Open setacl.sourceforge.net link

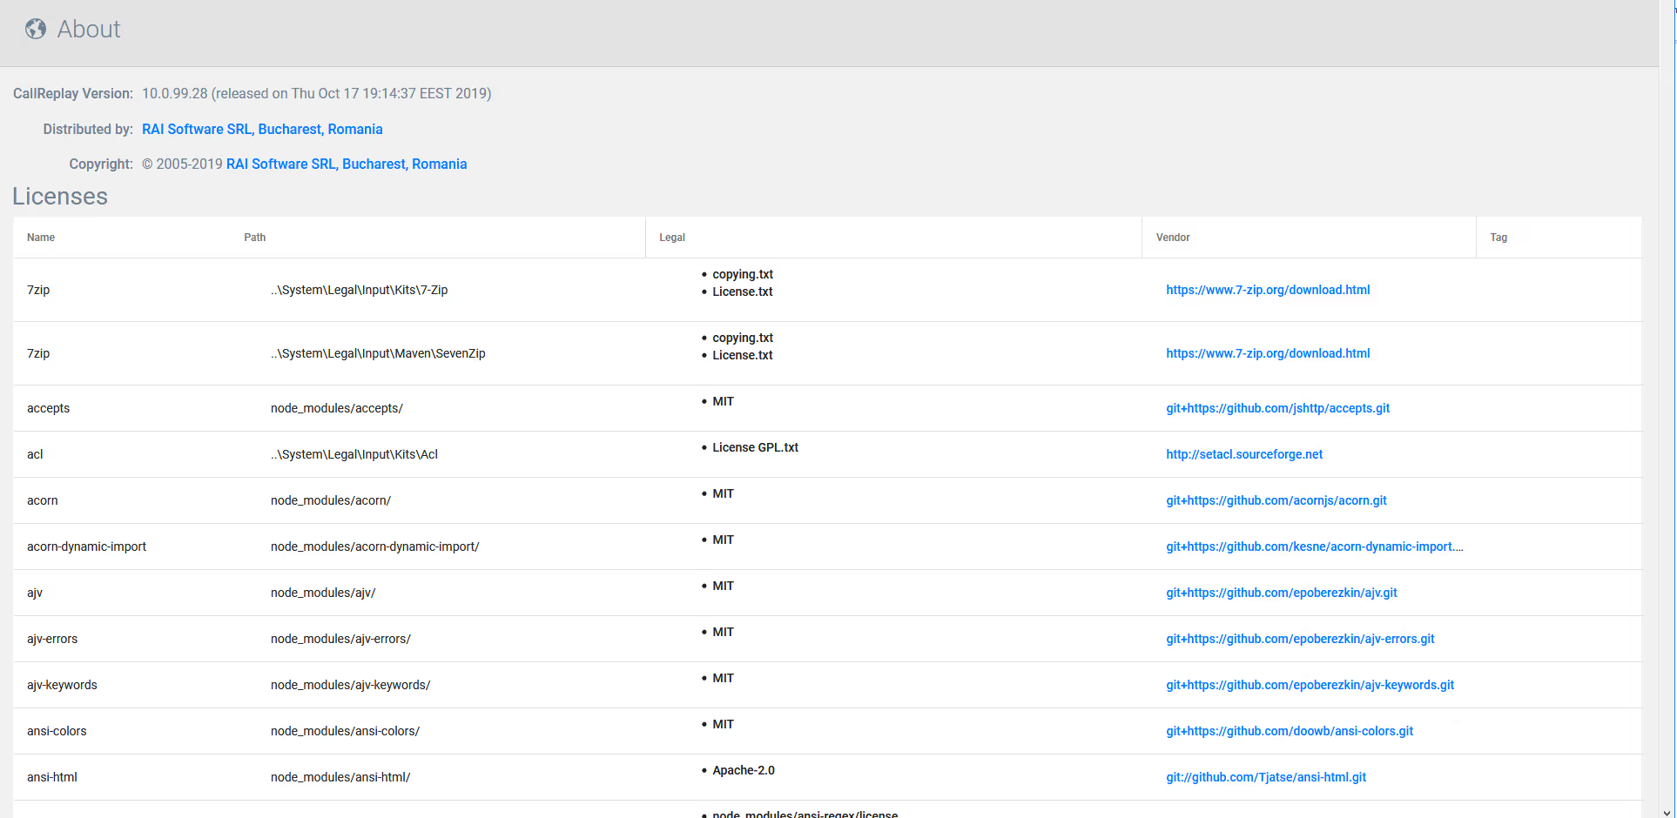[1244, 454]
